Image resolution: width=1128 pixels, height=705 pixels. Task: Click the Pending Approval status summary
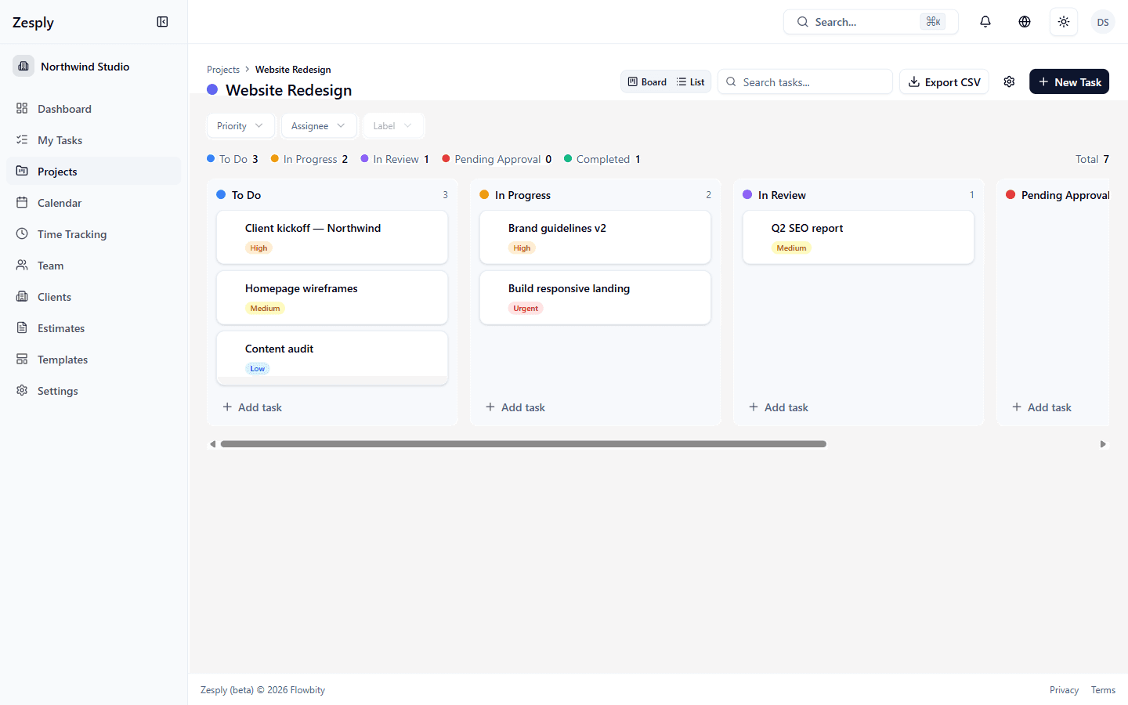[x=497, y=159]
